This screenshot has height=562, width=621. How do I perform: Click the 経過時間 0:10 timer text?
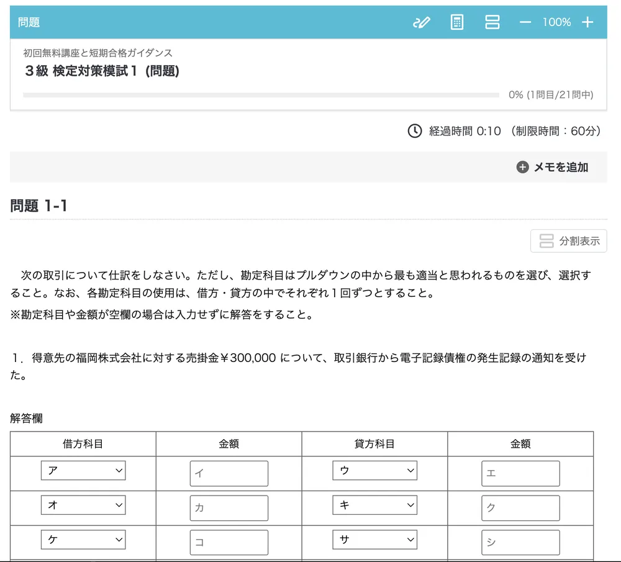465,131
